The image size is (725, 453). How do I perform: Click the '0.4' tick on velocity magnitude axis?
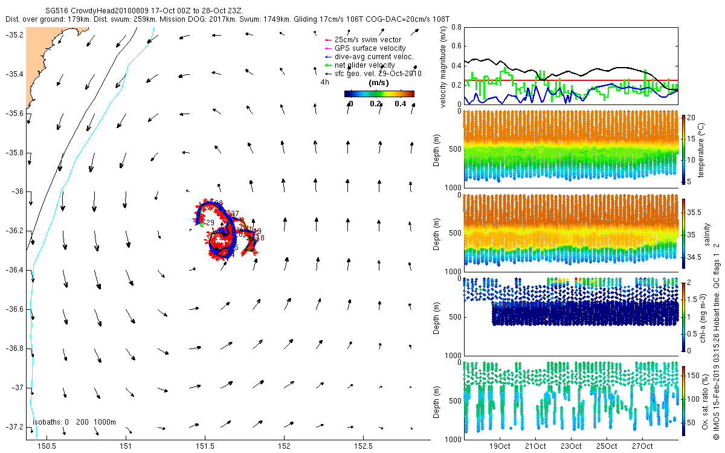pos(456,66)
